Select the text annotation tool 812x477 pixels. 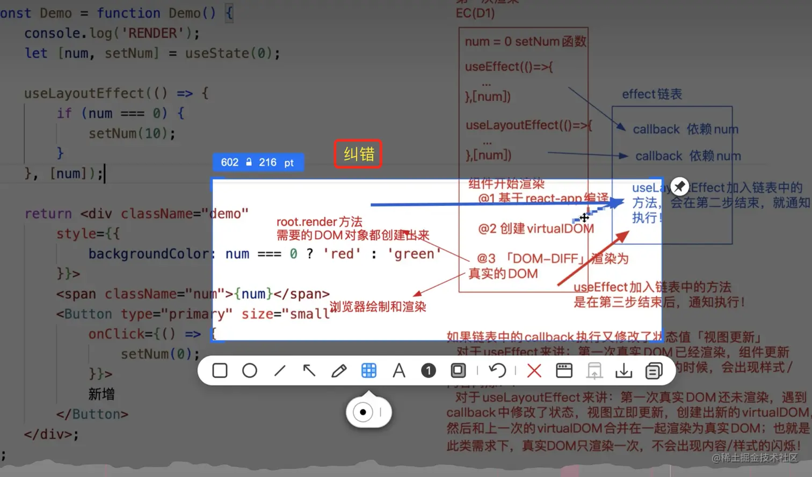pyautogui.click(x=398, y=371)
